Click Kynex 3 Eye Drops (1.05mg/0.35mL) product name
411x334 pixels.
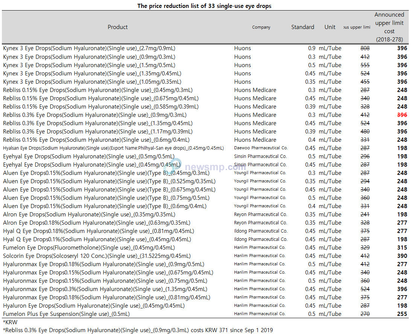[92, 82]
